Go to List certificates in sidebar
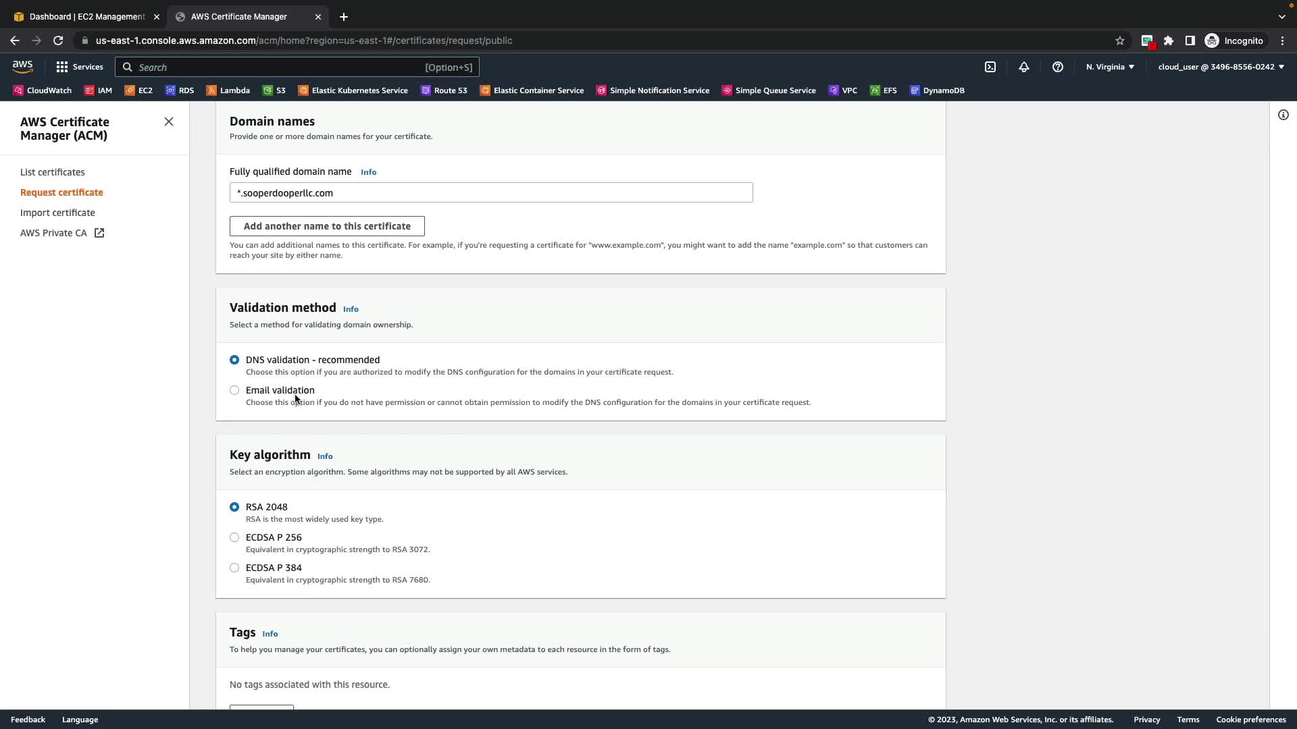 (53, 172)
